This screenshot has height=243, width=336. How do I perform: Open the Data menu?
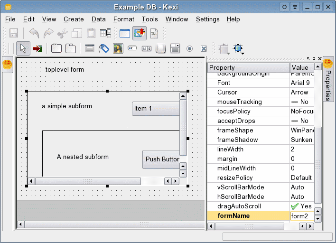[99, 19]
